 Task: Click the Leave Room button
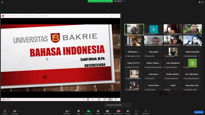199,112
